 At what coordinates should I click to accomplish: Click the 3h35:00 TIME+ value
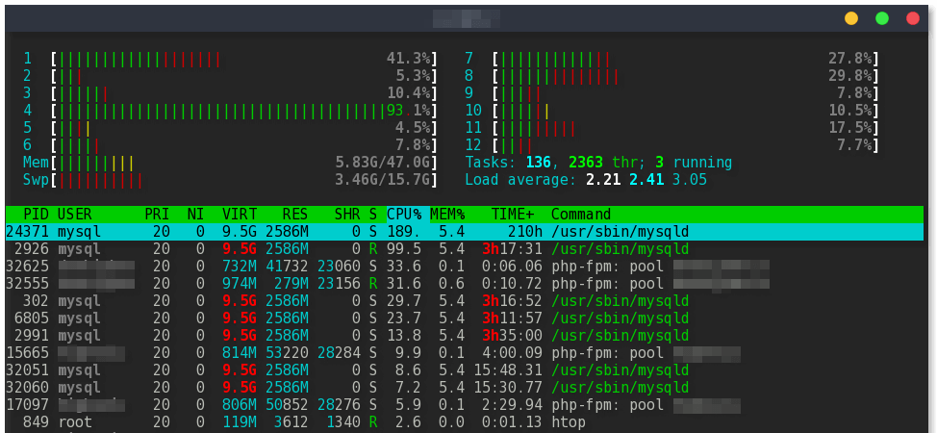pyautogui.click(x=512, y=336)
